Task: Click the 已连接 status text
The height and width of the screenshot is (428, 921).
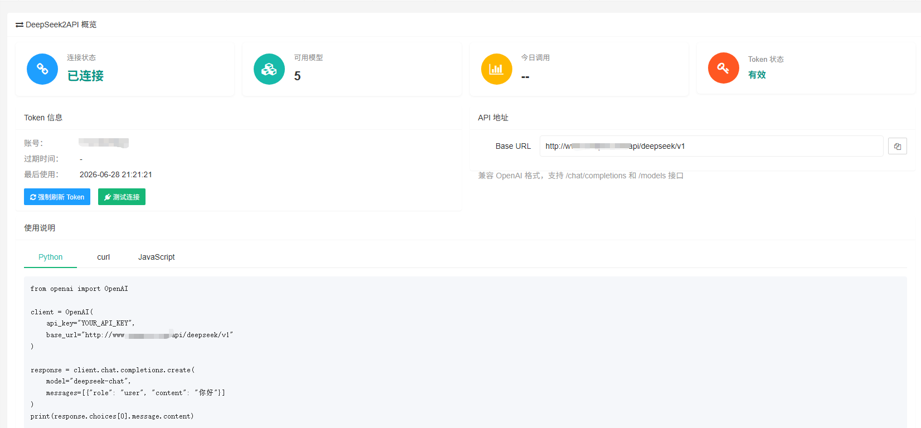Action: pyautogui.click(x=85, y=76)
